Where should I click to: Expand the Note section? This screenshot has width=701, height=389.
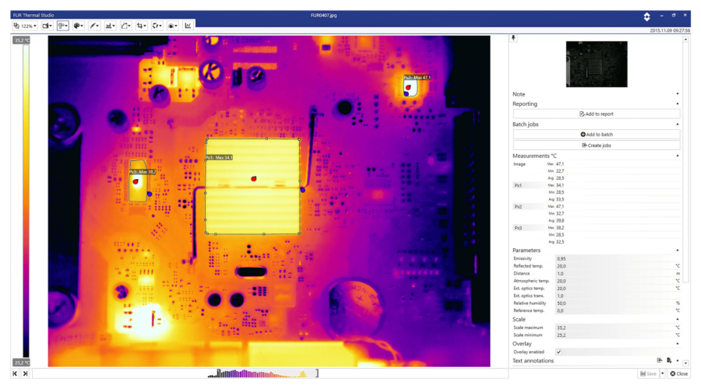678,94
